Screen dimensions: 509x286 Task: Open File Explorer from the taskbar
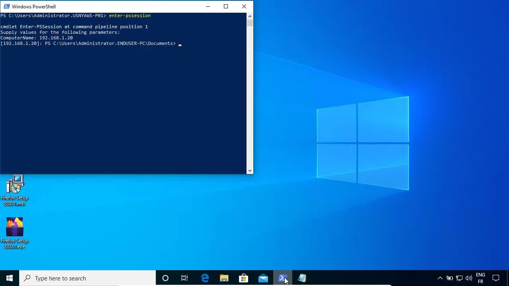[x=224, y=278]
